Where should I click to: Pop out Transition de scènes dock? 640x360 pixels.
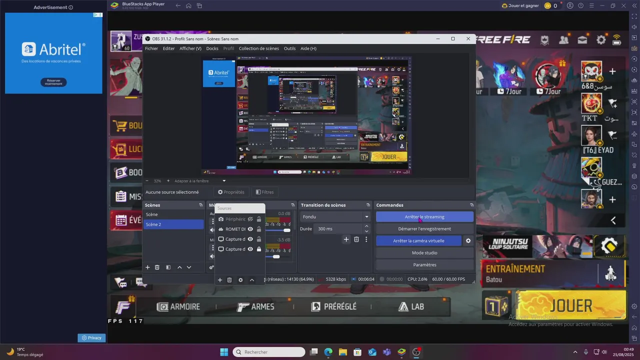367,205
